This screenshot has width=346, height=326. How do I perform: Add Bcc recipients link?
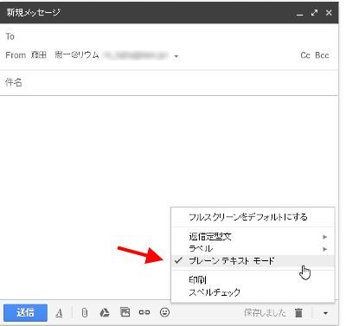[322, 55]
